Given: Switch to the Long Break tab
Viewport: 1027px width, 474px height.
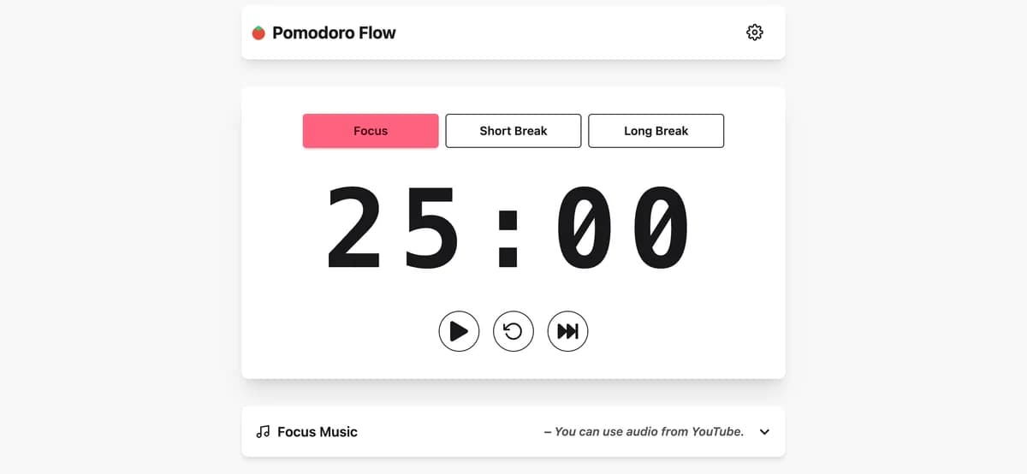Looking at the screenshot, I should (656, 131).
